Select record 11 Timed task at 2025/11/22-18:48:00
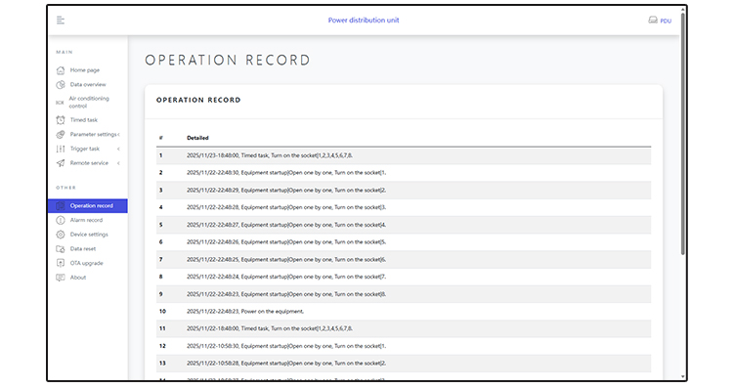This screenshot has height=388, width=733. [404, 328]
